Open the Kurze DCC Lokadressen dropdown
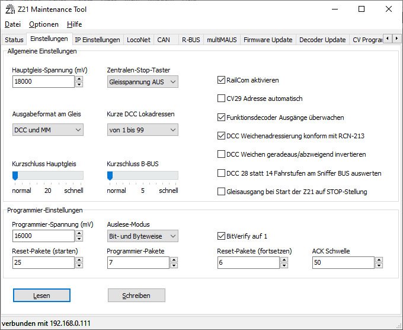The height and width of the screenshot is (330, 403). click(143, 130)
